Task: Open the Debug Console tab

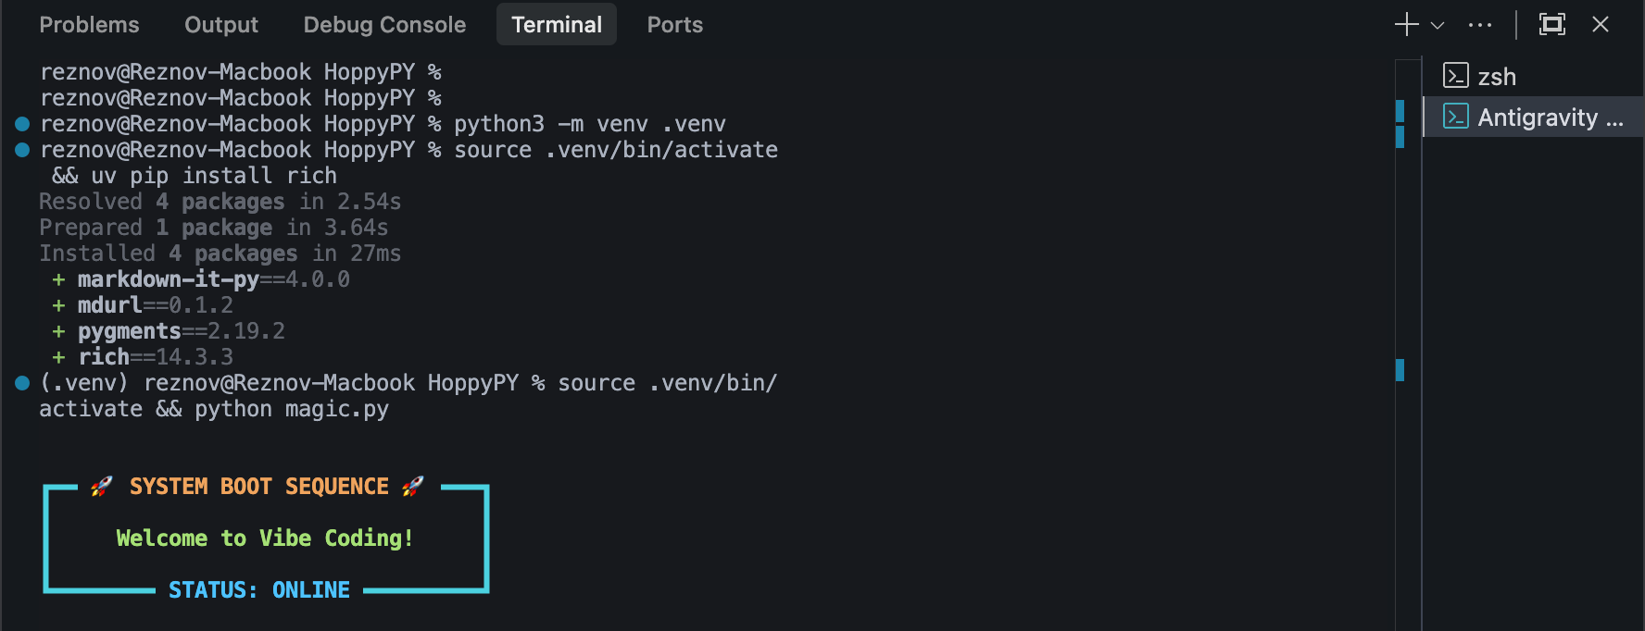Action: (384, 24)
